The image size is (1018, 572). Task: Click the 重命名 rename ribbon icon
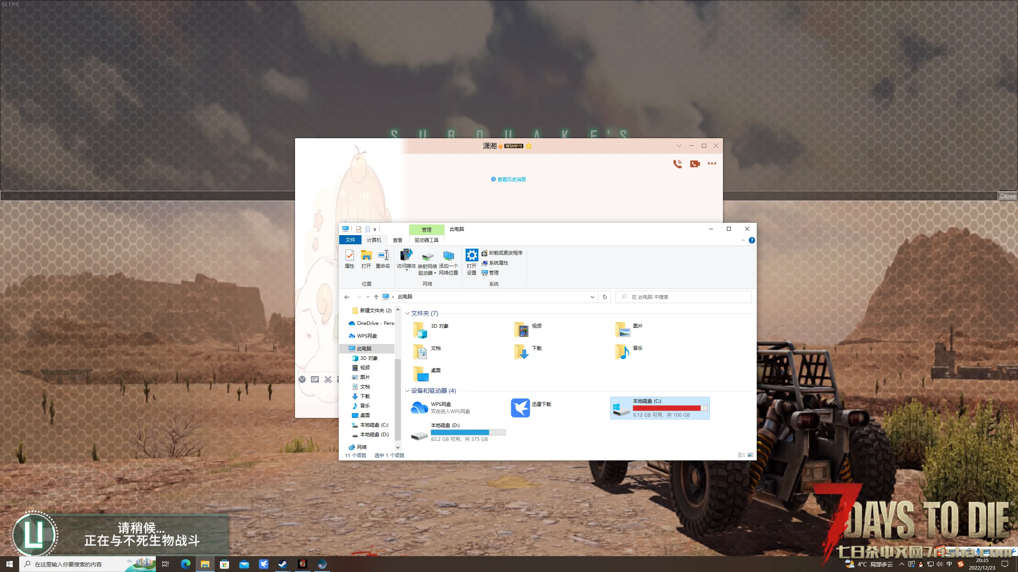click(383, 259)
